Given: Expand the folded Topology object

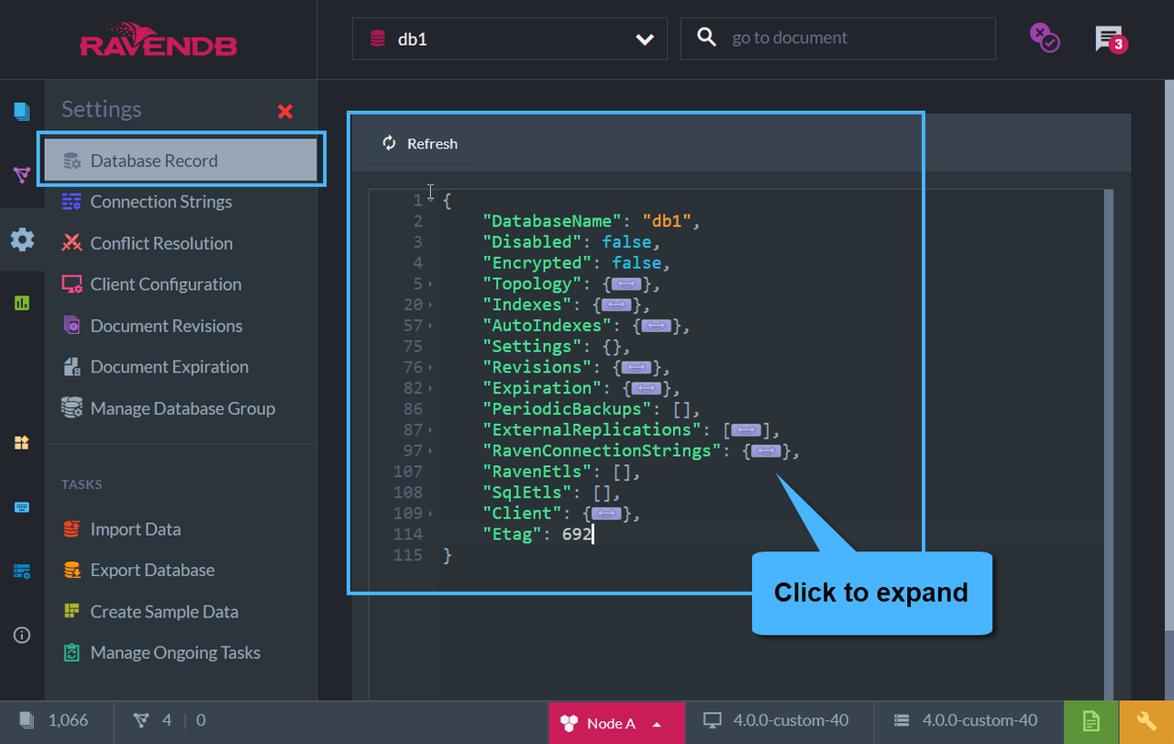Looking at the screenshot, I should 625,284.
